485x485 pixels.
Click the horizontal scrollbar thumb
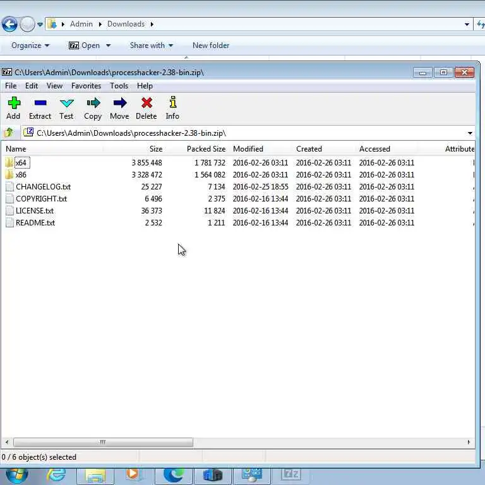pos(103,442)
